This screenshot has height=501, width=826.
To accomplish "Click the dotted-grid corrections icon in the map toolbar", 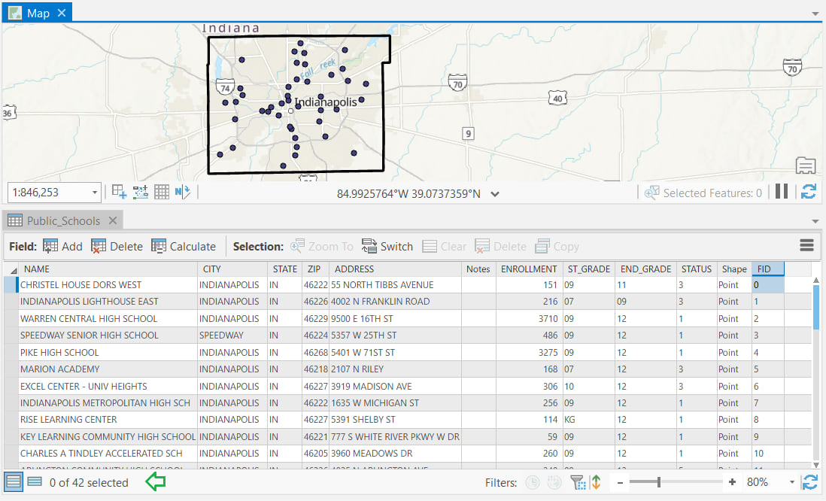I will [x=140, y=193].
